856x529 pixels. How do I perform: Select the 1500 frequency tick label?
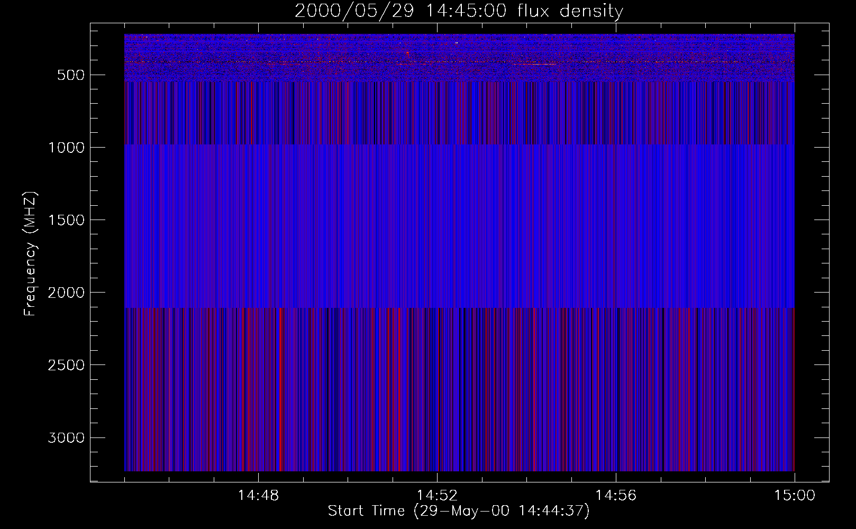[66, 220]
